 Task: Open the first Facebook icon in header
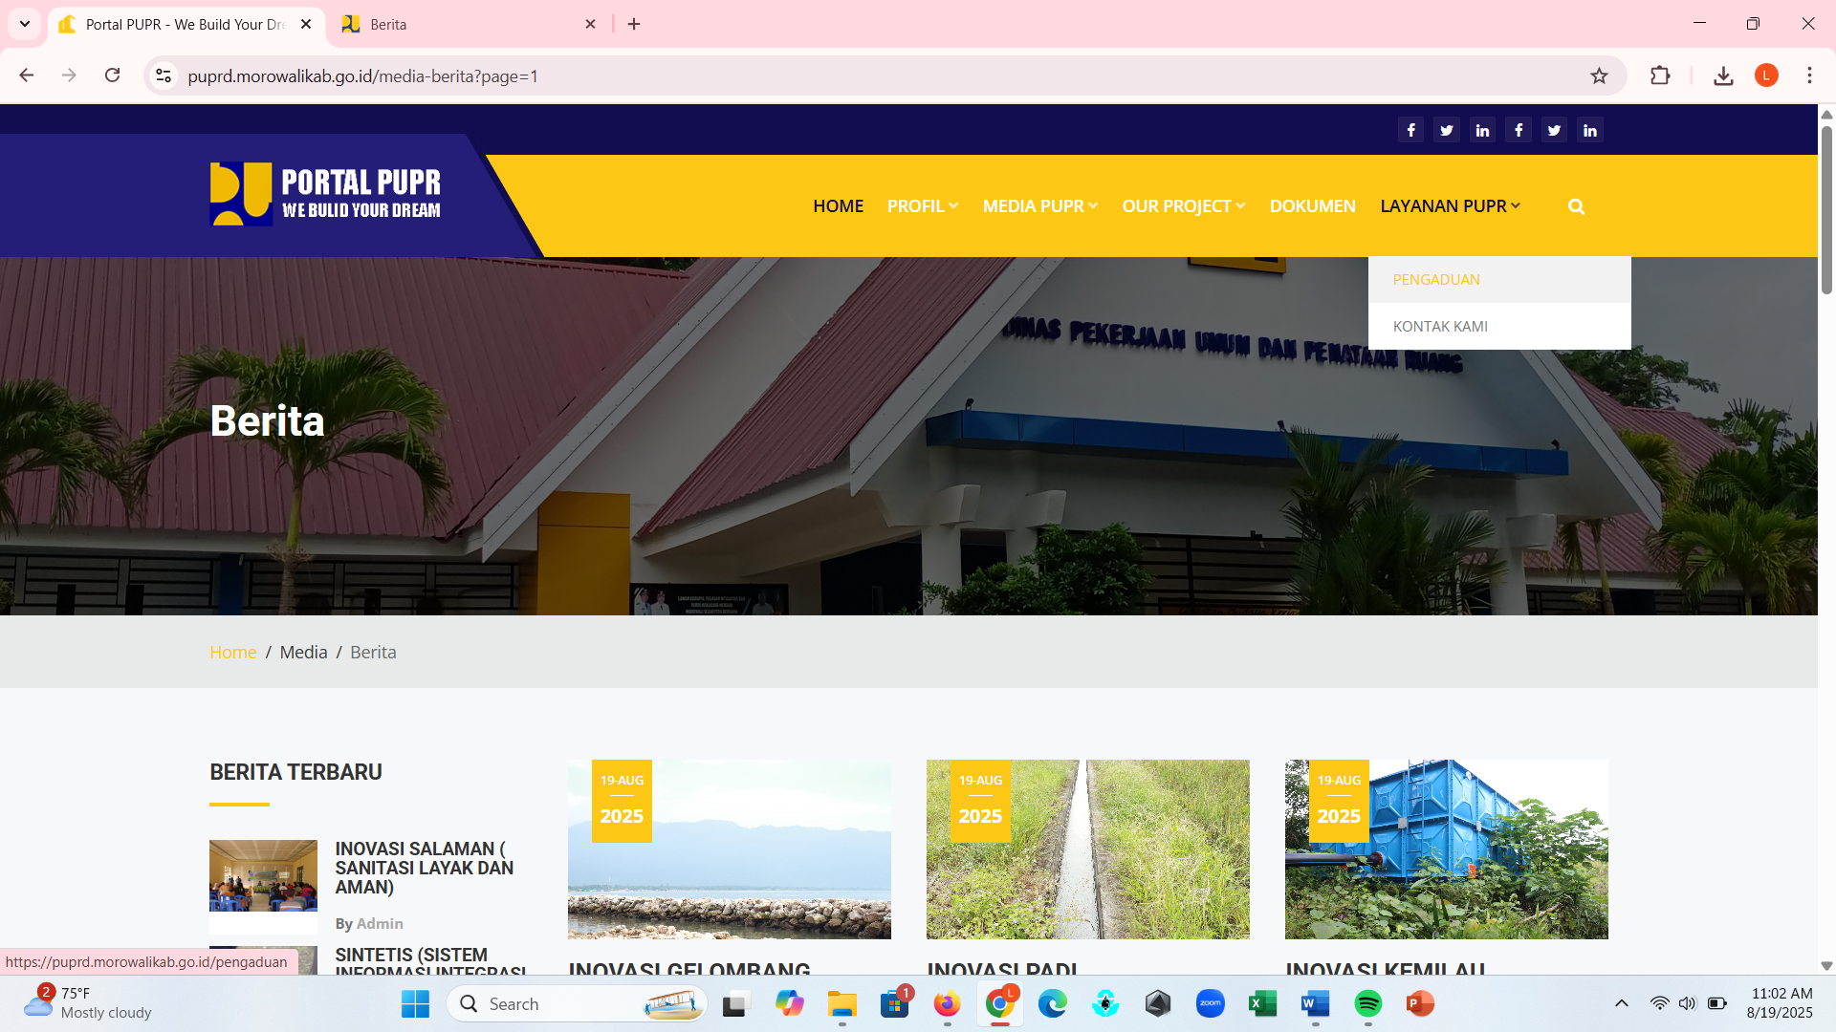coord(1410,130)
